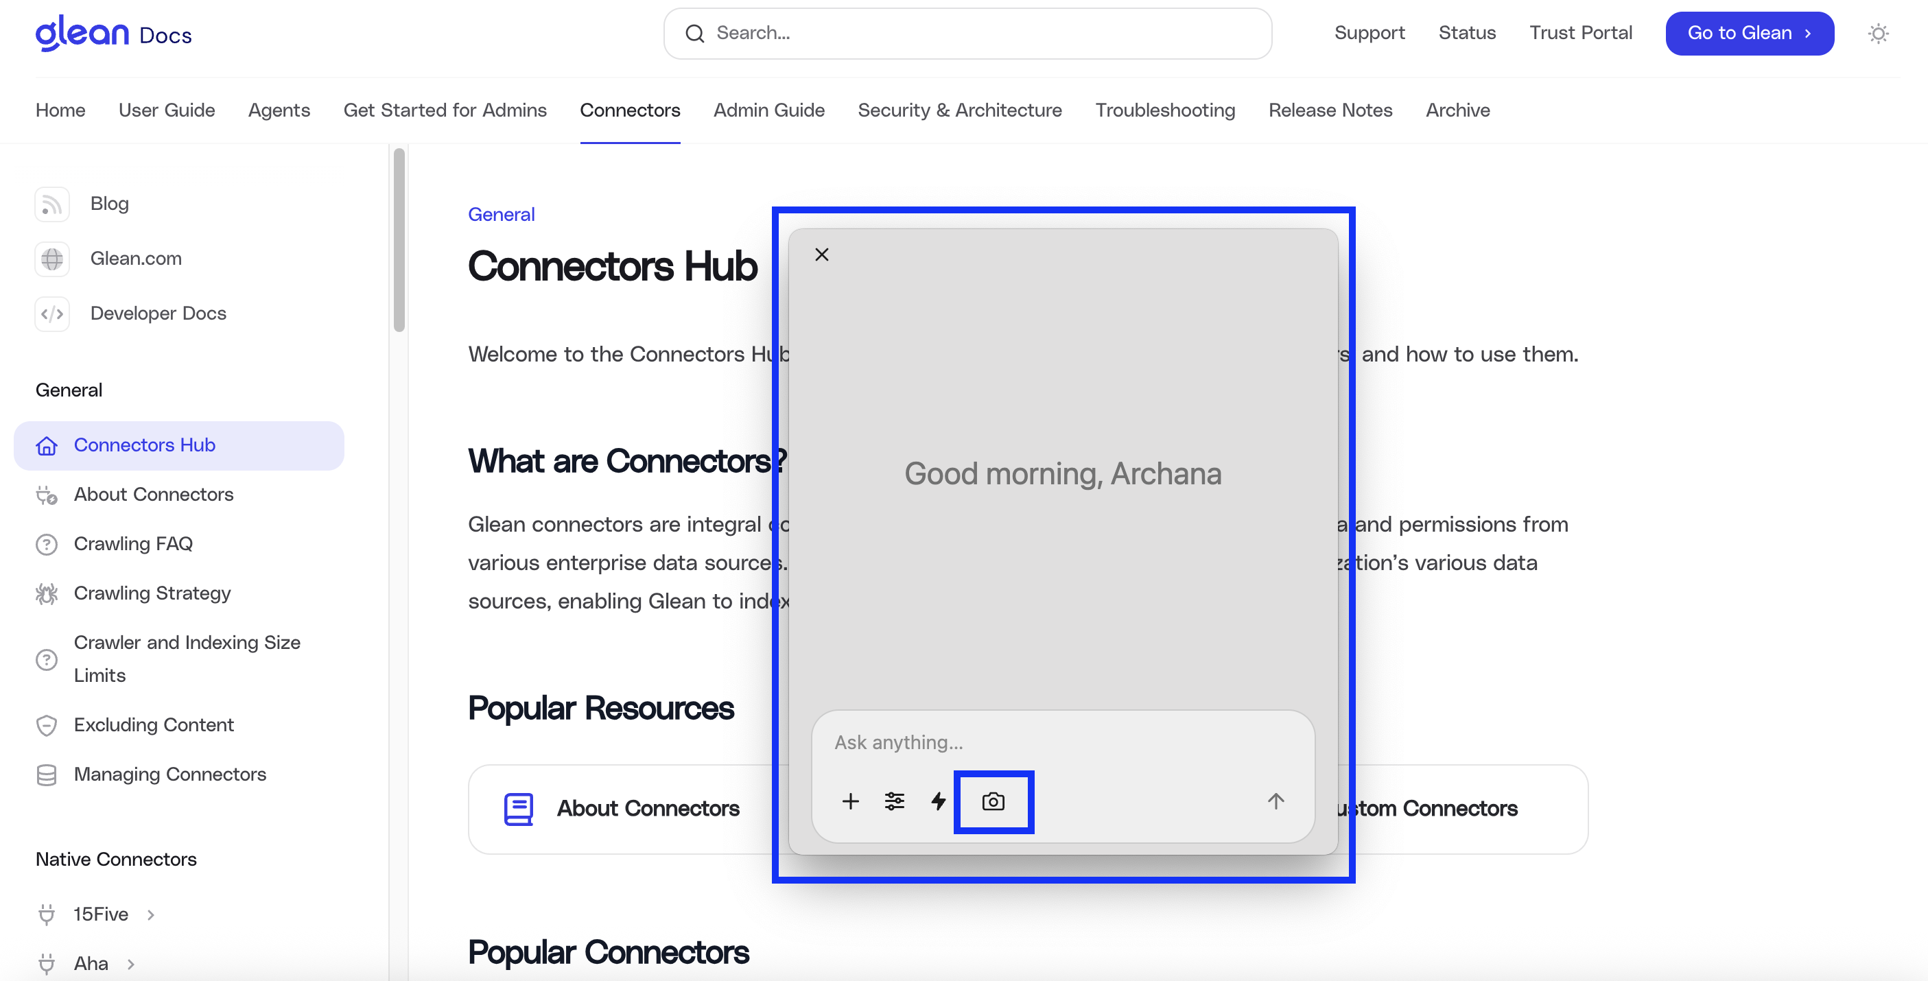Viewport: 1928px width, 981px height.
Task: Select the lightning bolt quick-actions icon
Action: (x=938, y=801)
